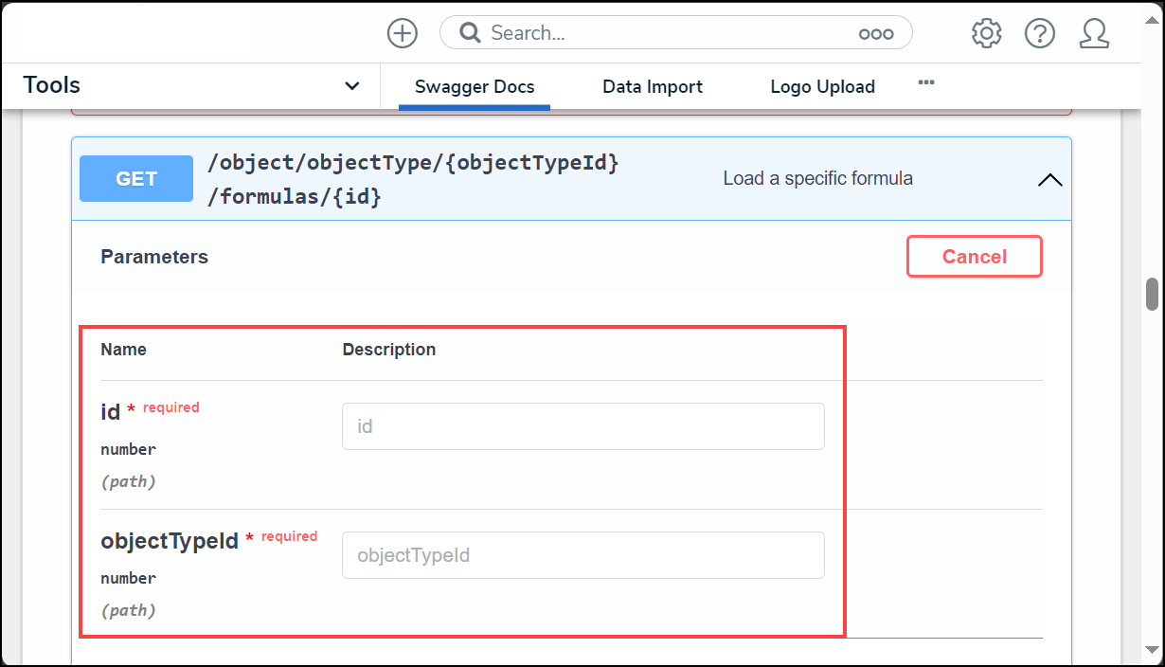1165x667 pixels.
Task: Click the GET method badge
Action: pyautogui.click(x=136, y=179)
